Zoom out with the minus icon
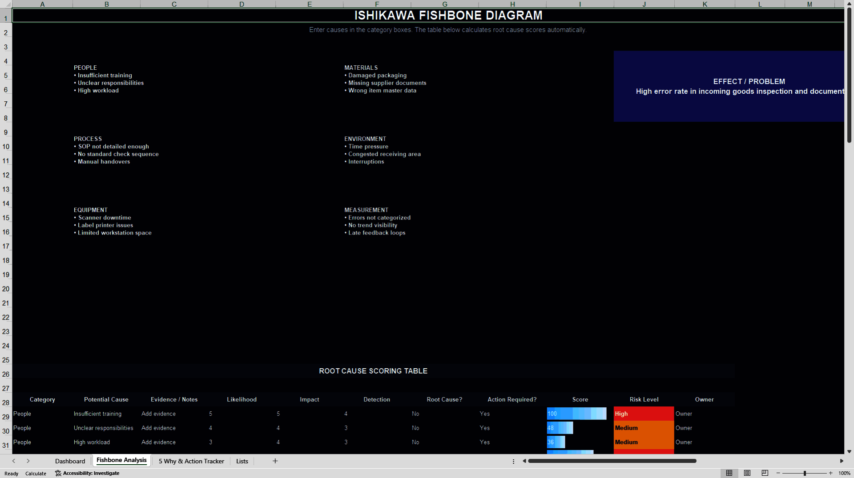 pos(778,473)
